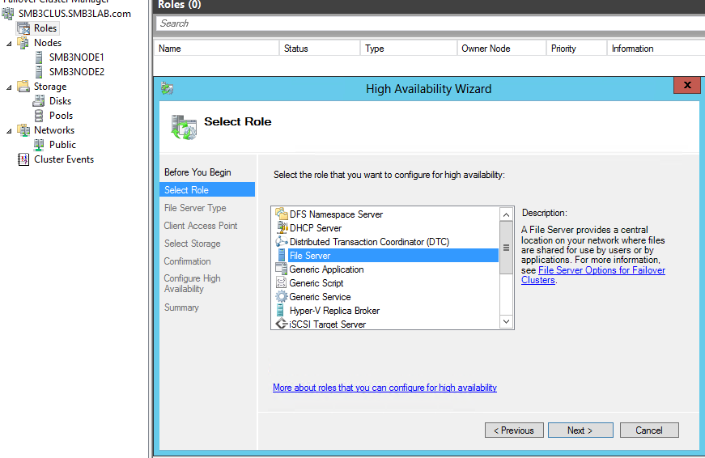Click the Roles Search field
The width and height of the screenshot is (705, 458).
[431, 23]
